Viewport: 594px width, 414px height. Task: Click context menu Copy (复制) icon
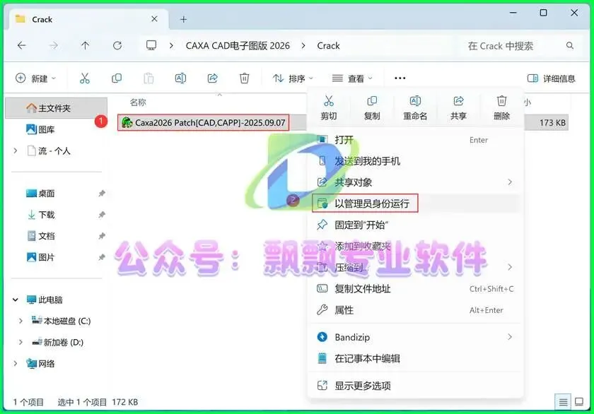(372, 101)
